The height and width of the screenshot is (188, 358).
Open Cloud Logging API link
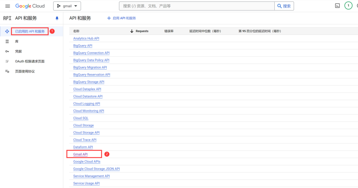(87, 104)
